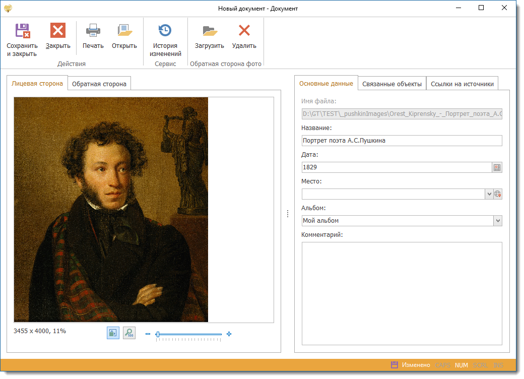This screenshot has height=379, width=524.
Task: Click the Save and close icon
Action: point(22,31)
